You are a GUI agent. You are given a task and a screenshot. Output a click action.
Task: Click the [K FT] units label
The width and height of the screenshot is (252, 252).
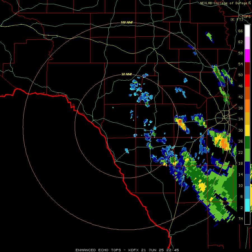237,19
